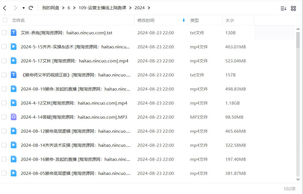
Task: Check the box for 2024-5-17艾林 mp4
Action: [4, 61]
